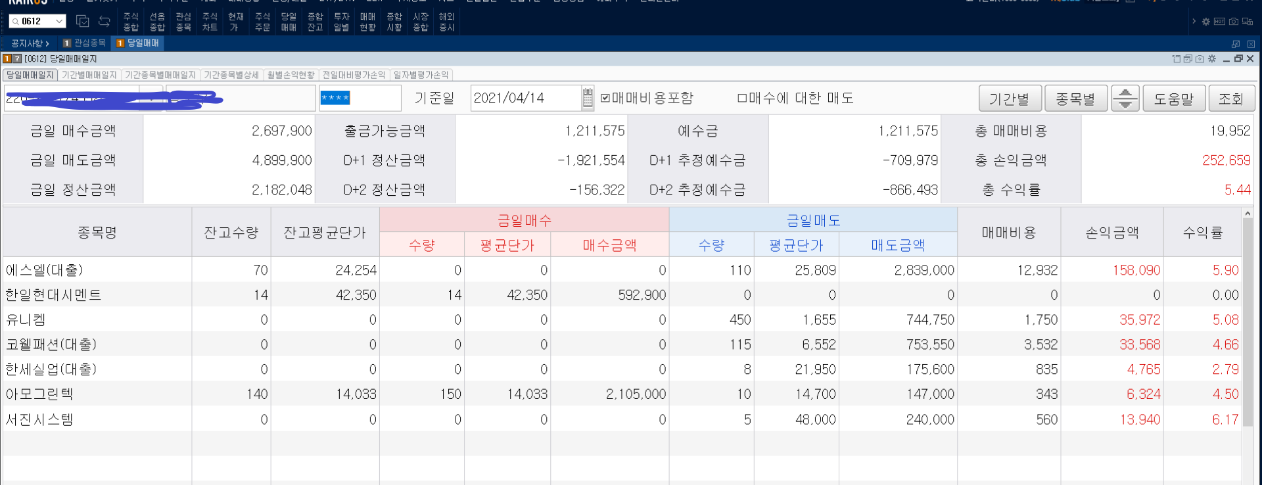Image resolution: width=1262 pixels, height=485 pixels.
Task: Click the HOT icon in the top toolbar
Action: [x=1219, y=22]
